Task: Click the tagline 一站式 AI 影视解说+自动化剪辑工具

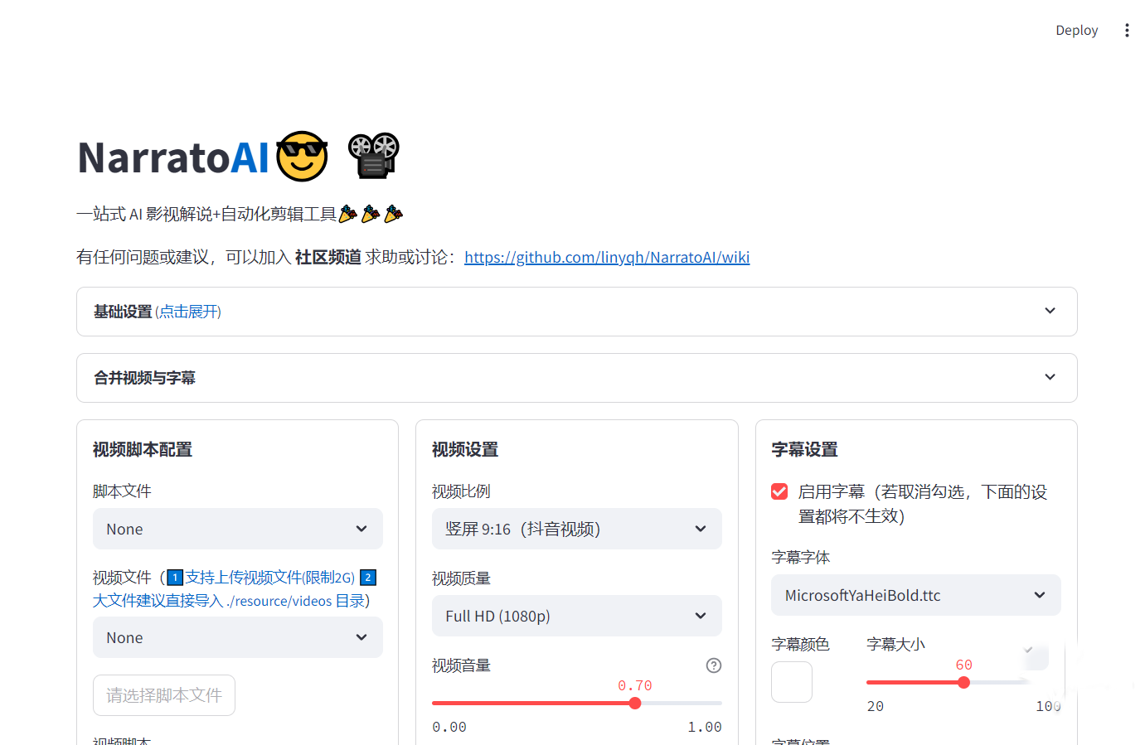Action: point(206,214)
